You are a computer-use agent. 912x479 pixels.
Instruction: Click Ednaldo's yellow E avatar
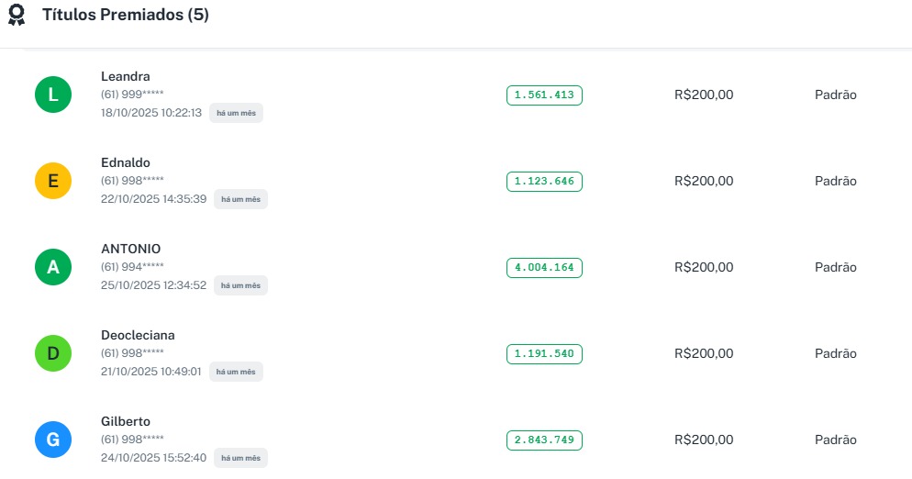[x=53, y=181]
